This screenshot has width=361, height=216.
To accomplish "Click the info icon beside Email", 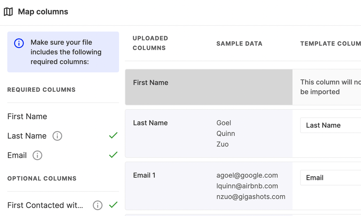I will click(x=37, y=155).
